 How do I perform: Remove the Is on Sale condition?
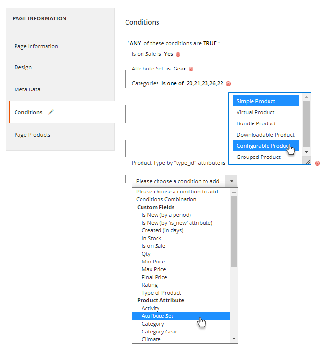pyautogui.click(x=178, y=54)
